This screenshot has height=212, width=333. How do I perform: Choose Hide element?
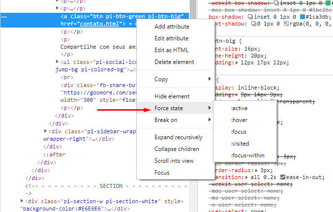[x=176, y=96]
